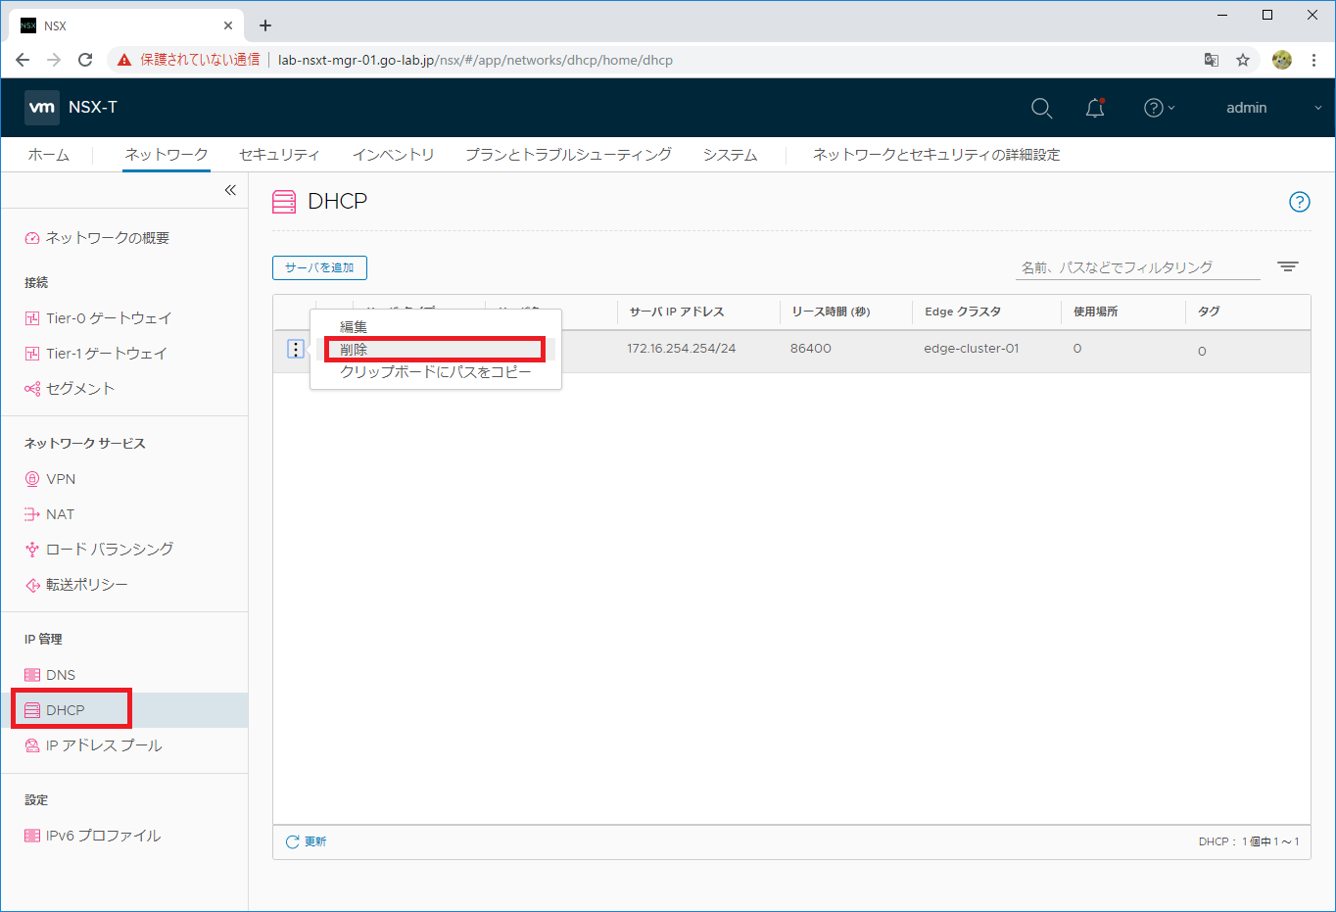Viewport: 1336px width, 912px height.
Task: Open NAT in sidebar
Action: pyautogui.click(x=49, y=514)
